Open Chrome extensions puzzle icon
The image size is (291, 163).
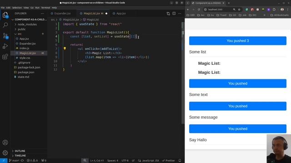tap(274, 10)
